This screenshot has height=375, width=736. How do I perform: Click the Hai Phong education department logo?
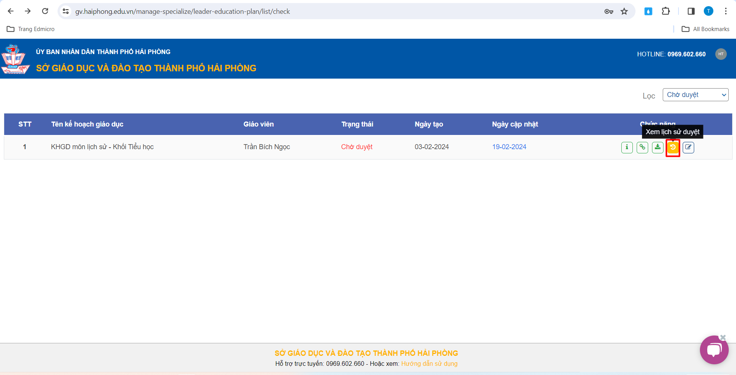15,59
